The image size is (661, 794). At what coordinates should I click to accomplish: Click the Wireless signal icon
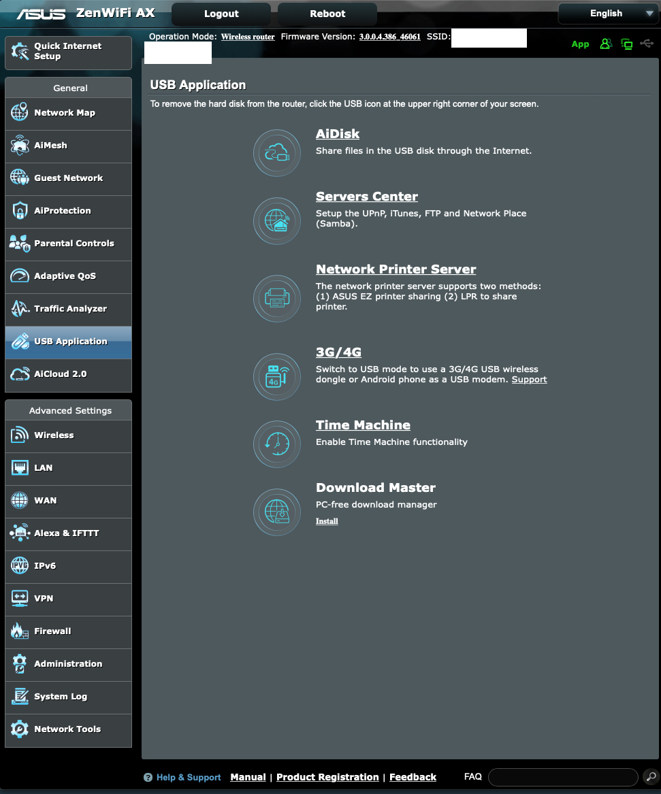tap(20, 435)
